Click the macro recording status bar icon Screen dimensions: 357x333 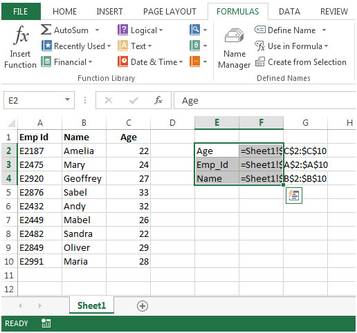pyautogui.click(x=46, y=323)
